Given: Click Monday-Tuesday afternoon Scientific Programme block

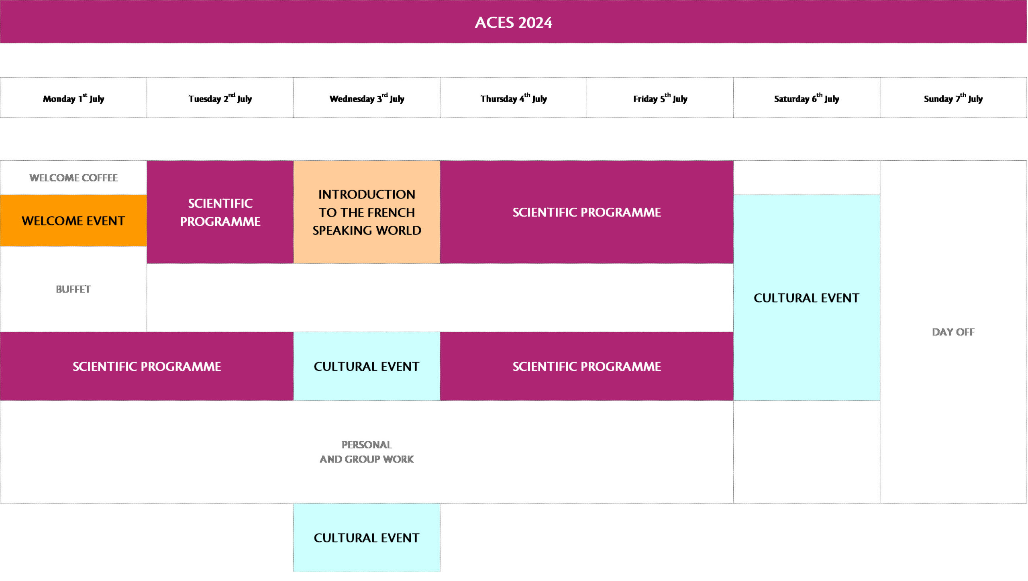Looking at the screenshot, I should [147, 366].
